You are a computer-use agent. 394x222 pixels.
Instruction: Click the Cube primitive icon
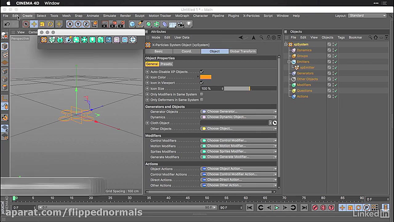tap(132, 24)
